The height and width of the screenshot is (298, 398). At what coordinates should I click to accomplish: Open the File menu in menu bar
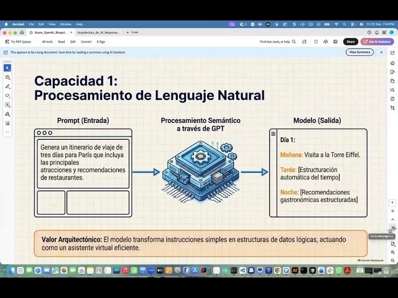(x=31, y=24)
